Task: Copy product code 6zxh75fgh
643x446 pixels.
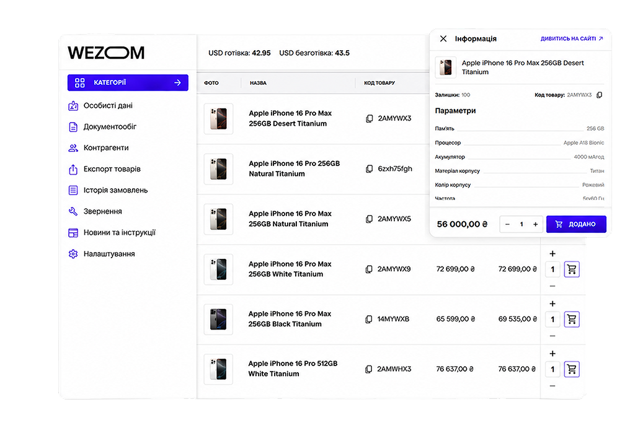Action: click(369, 168)
